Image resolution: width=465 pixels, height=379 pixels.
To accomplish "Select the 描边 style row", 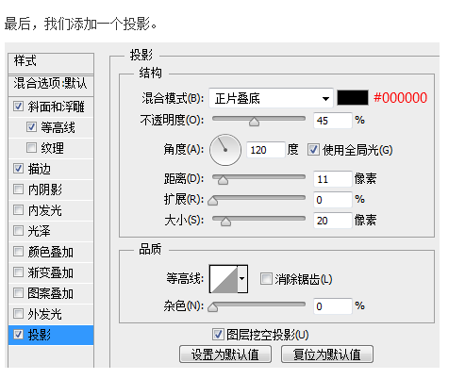I will pos(51,169).
